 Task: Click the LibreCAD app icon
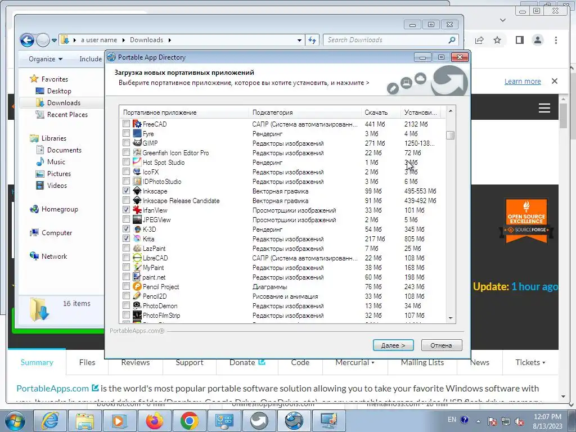click(137, 258)
